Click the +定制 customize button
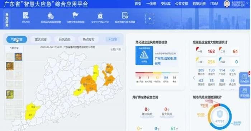Image resolution: width=251 pixels, height=131 pixels. 113,39
